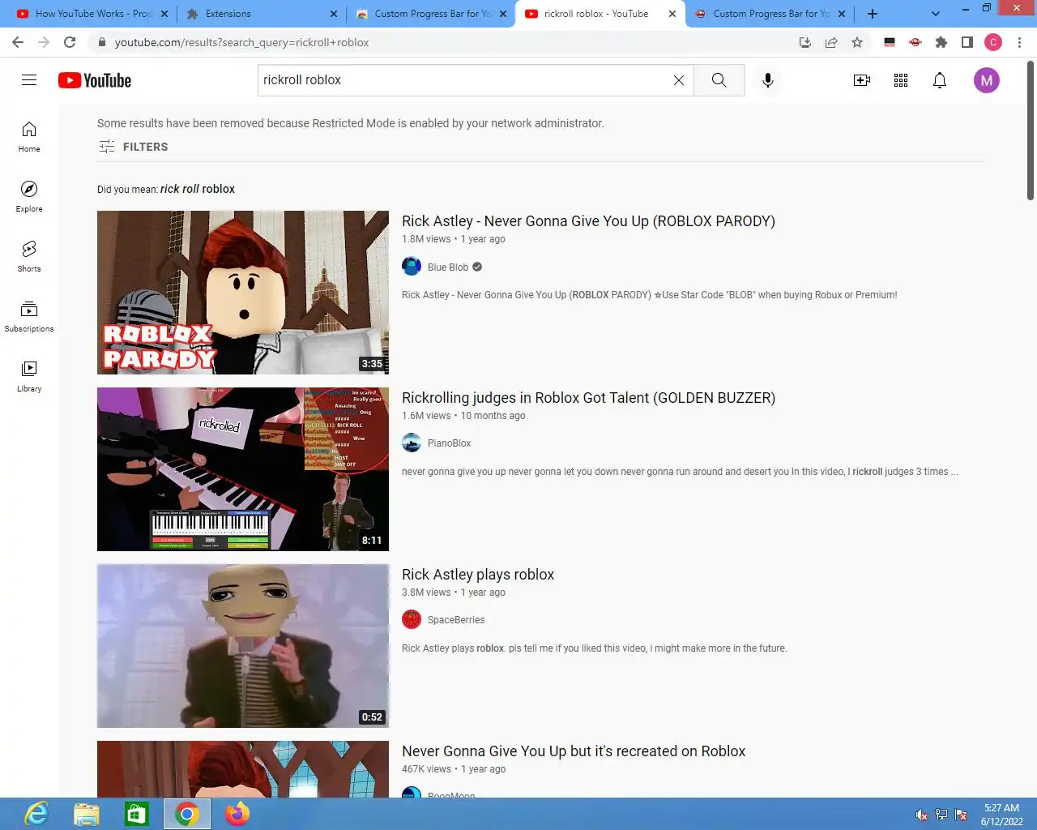Click the YouTube logo
Screen dimensions: 1037x830
[95, 80]
